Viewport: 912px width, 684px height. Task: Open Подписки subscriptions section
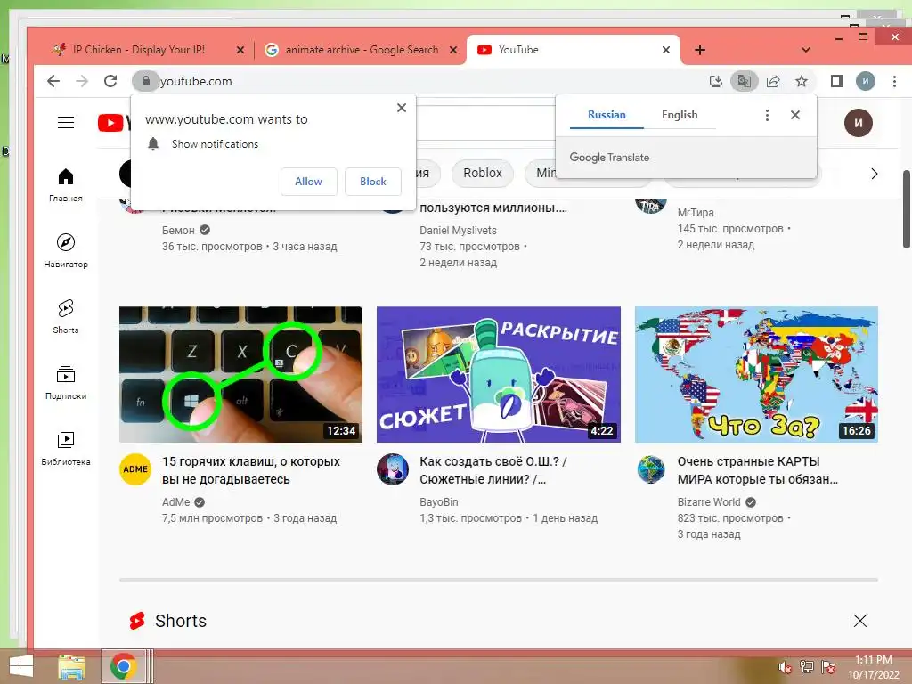coord(66,382)
